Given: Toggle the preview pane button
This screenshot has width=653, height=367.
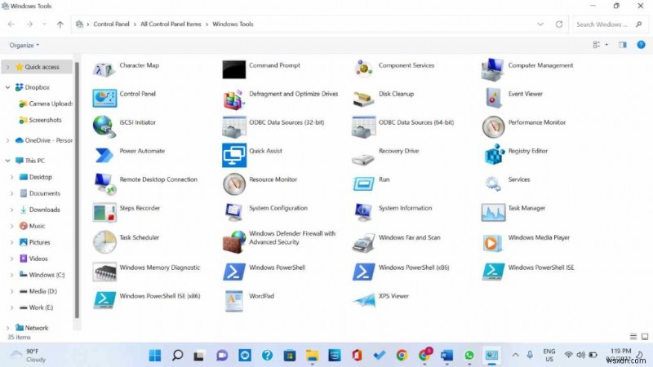Looking at the screenshot, I should point(623,45).
